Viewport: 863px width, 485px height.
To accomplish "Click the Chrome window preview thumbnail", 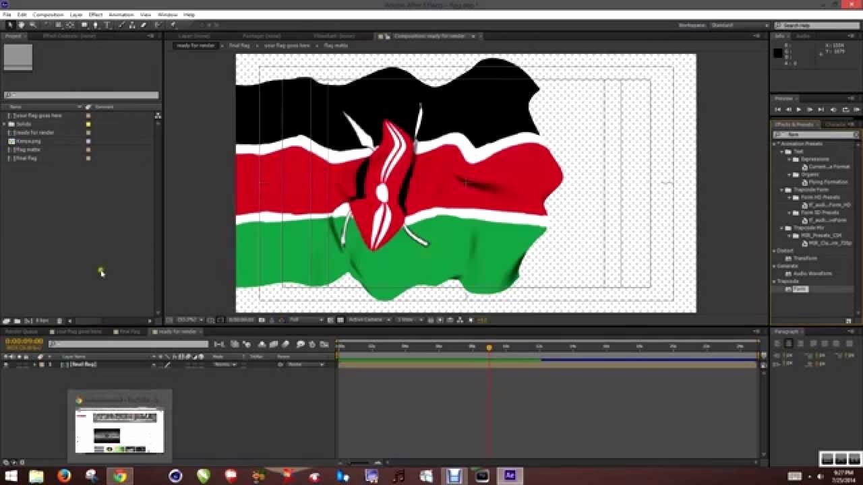I will click(119, 431).
